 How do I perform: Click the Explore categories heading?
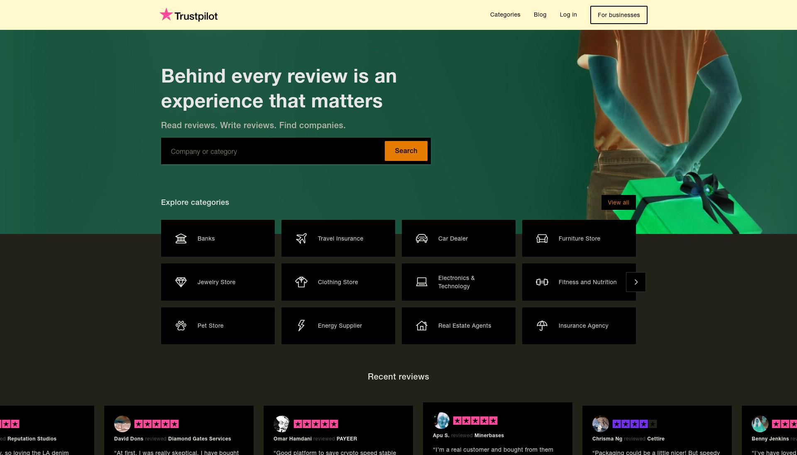(195, 202)
